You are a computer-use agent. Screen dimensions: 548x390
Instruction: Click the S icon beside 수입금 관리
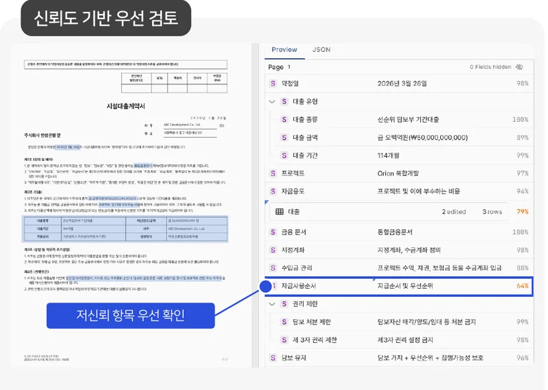(273, 268)
